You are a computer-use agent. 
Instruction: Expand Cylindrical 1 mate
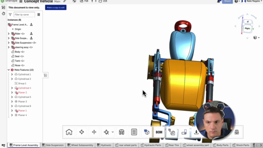click(x=12, y=74)
